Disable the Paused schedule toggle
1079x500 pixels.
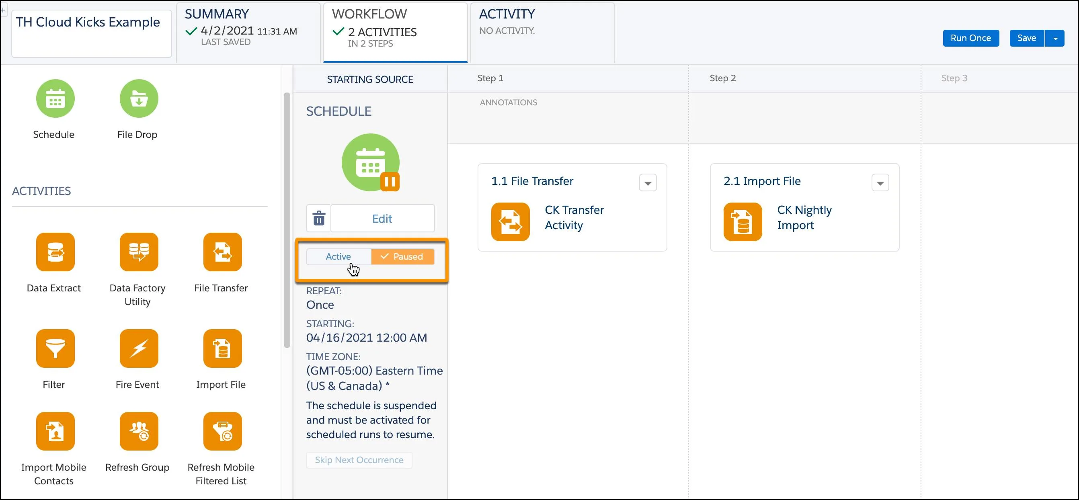(338, 256)
